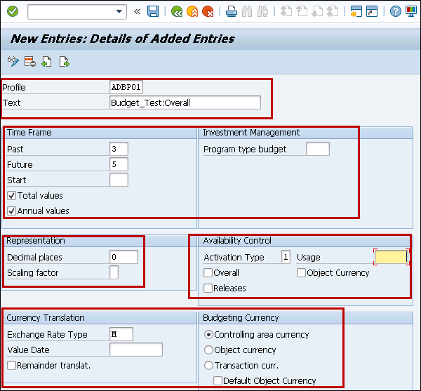Click the Value Date field
The width and height of the screenshot is (421, 391).
coord(136,350)
